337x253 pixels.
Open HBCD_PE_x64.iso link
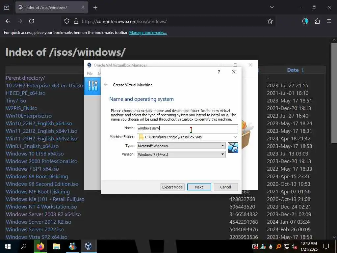click(26, 93)
